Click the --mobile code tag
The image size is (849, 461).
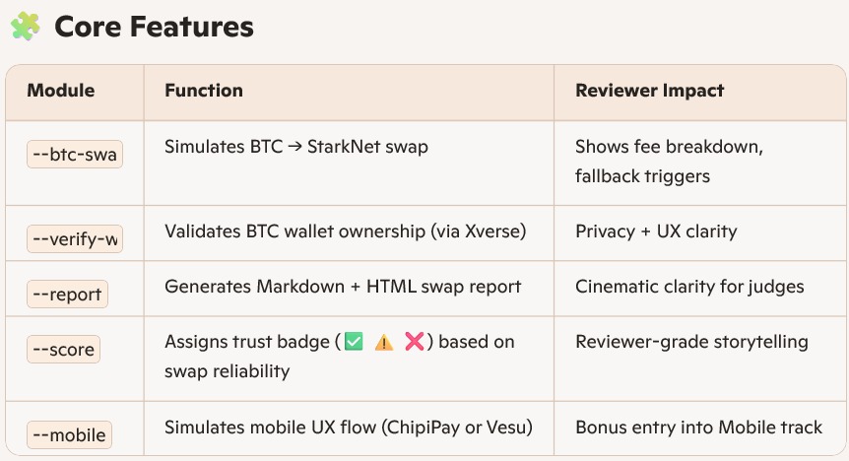[x=67, y=434]
